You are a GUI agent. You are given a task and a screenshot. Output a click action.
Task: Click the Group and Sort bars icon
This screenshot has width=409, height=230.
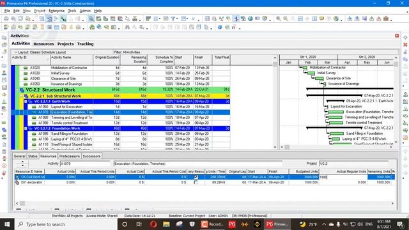[148, 19]
